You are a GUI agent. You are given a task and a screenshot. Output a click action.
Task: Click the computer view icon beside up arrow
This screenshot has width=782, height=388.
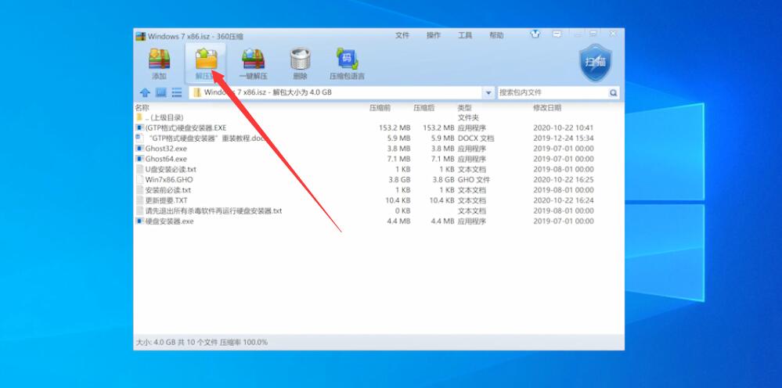pyautogui.click(x=160, y=92)
